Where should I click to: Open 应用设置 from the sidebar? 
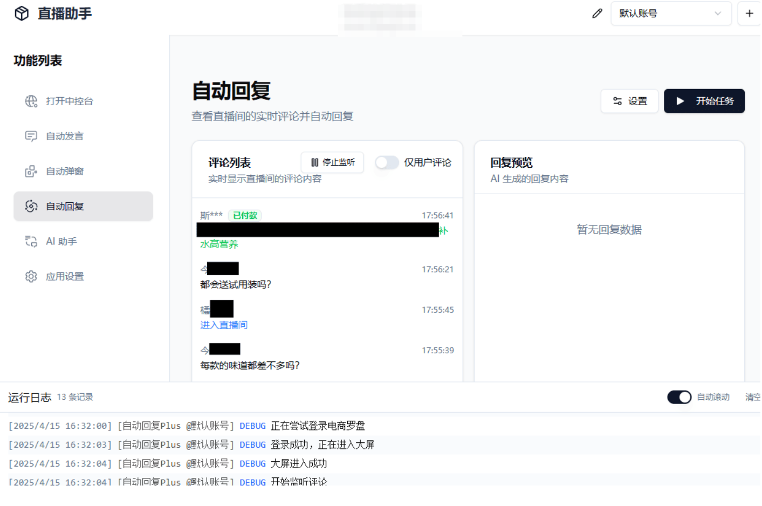click(83, 277)
